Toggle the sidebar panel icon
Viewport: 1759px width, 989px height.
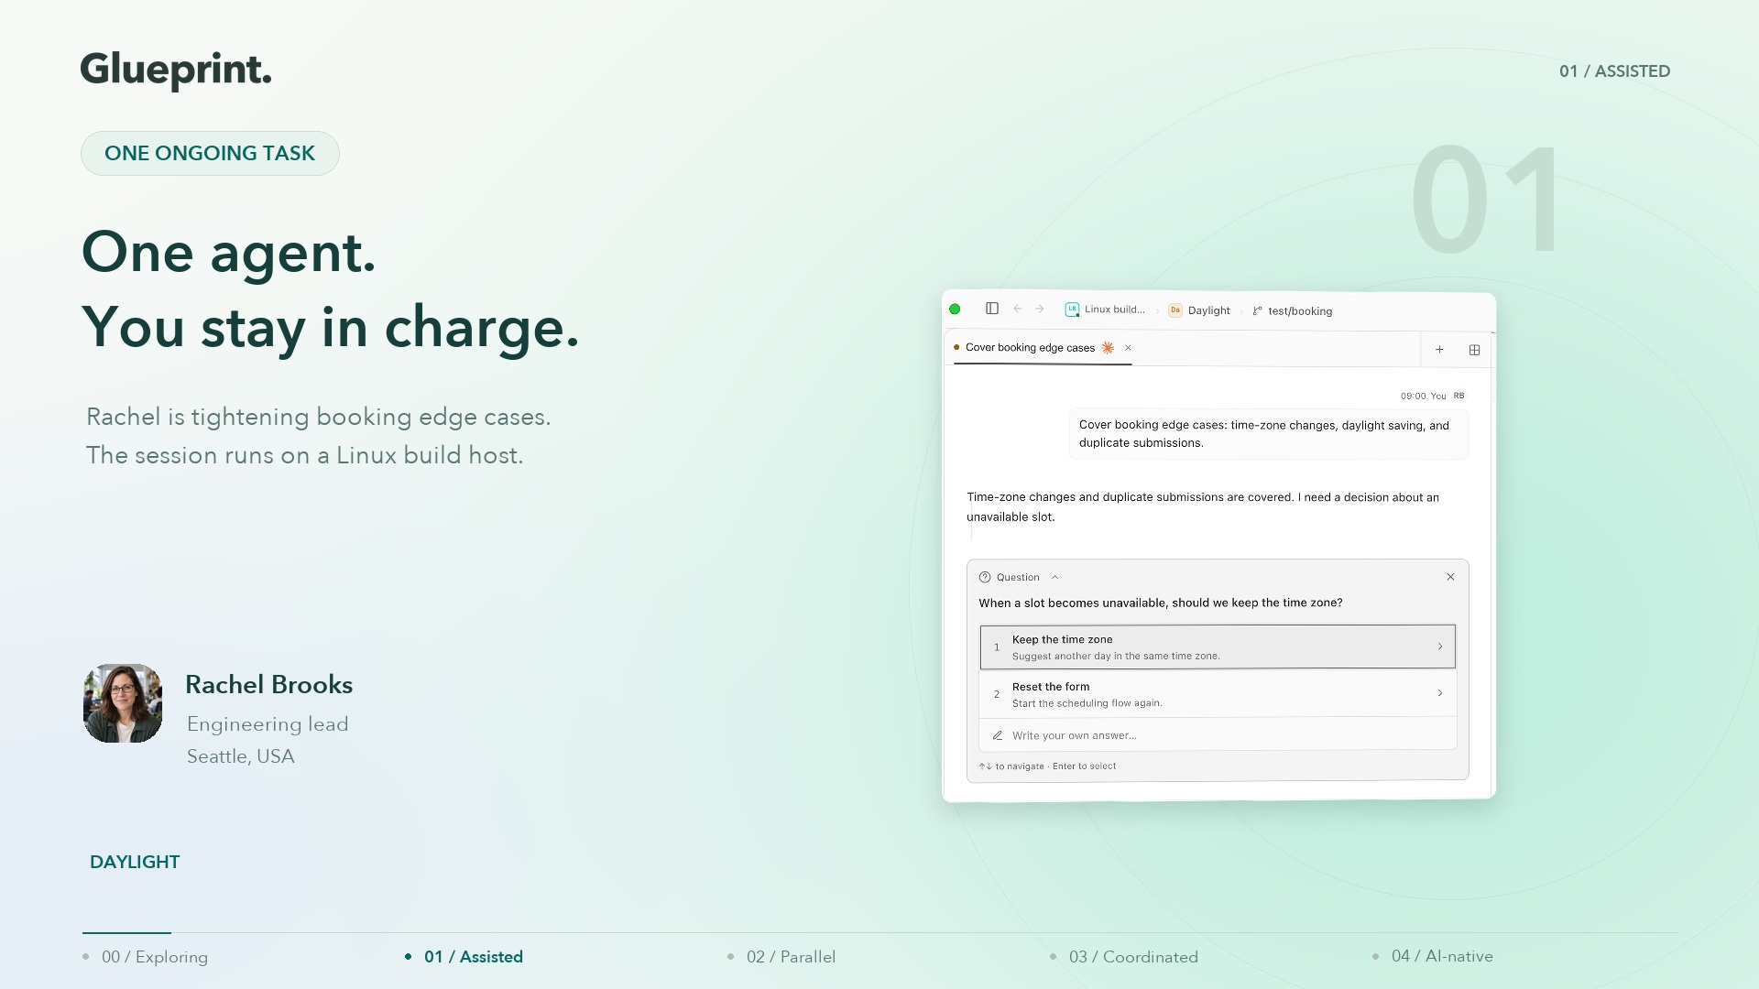coord(992,309)
